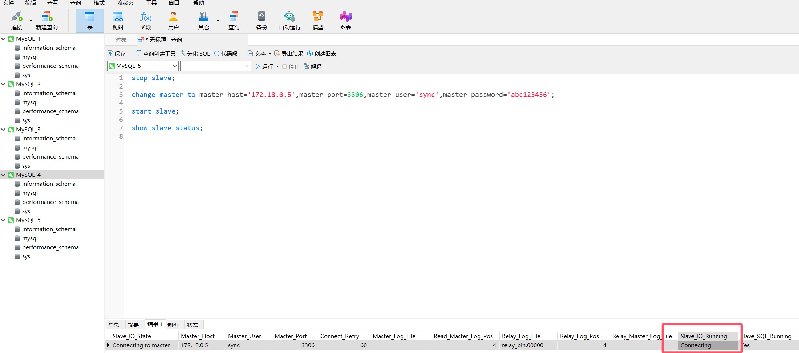
Task: Click the Slave_IO_Running column header
Action: 708,336
